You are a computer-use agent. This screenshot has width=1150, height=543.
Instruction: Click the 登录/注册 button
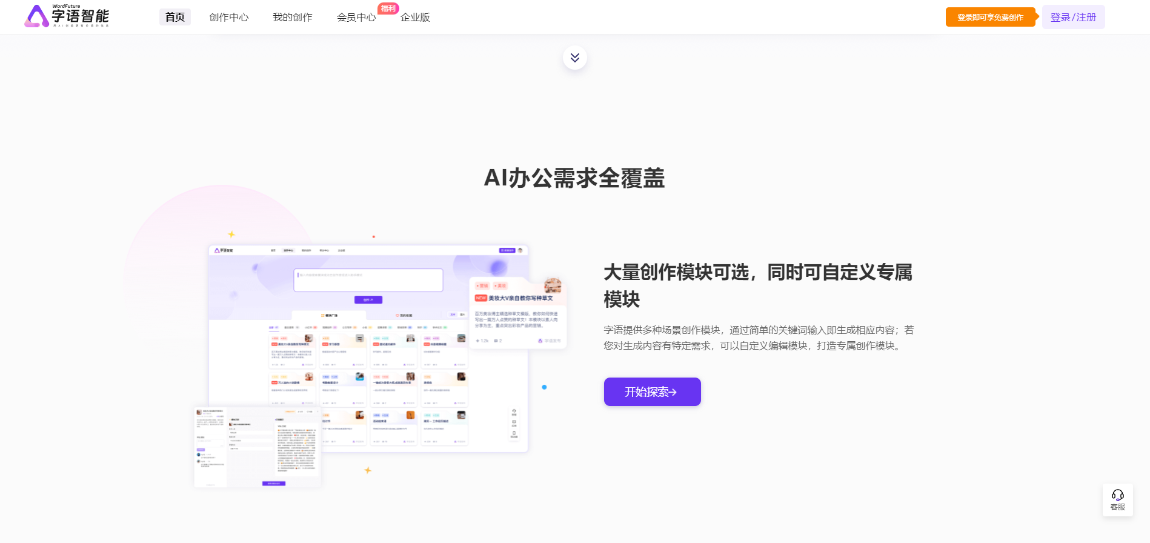click(1074, 17)
